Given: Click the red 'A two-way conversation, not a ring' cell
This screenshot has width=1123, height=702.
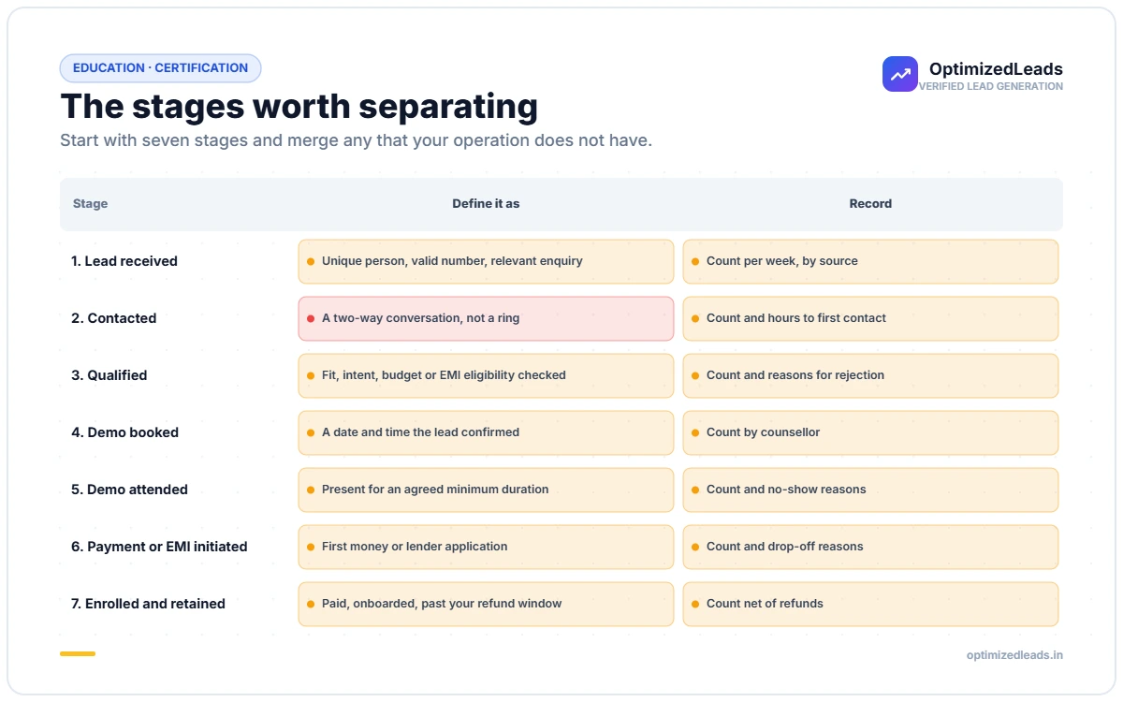Looking at the screenshot, I should click(486, 318).
